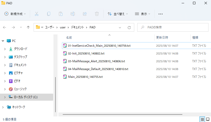Expand the ネットワーク tree node
Screen dimensions: 211x122
click(x=3, y=107)
